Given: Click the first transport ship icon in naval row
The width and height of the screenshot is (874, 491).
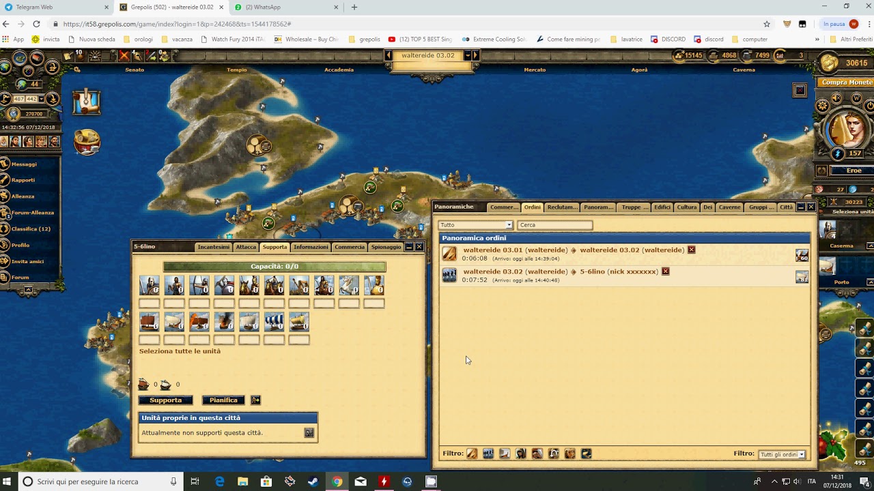Looking at the screenshot, I should 150,321.
